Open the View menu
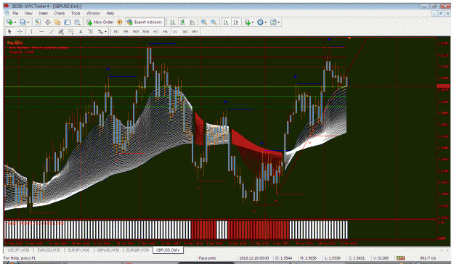 tap(28, 13)
